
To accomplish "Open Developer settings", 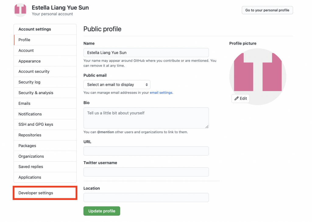I will coord(45,193).
